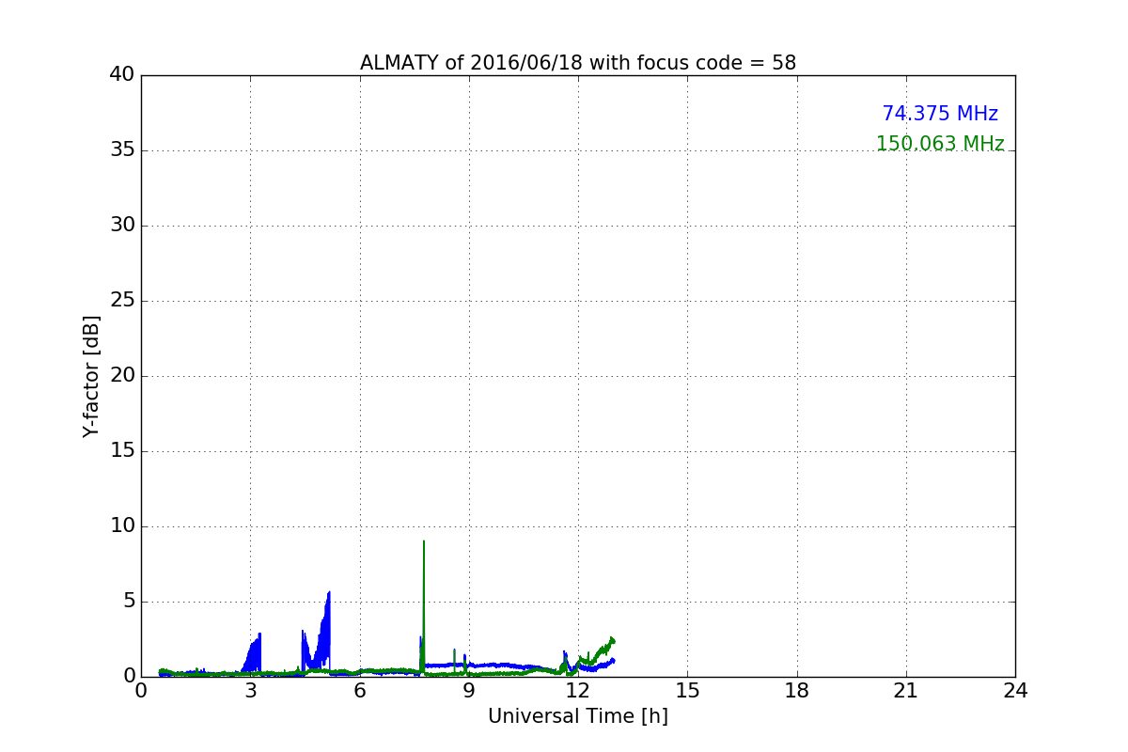Click the x-axis tick label '15'
This screenshot has width=1128, height=752.
pos(687,691)
